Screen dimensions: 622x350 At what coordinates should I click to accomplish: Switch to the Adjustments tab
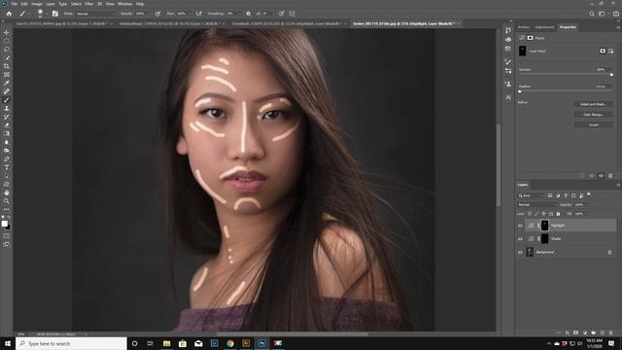pyautogui.click(x=544, y=27)
